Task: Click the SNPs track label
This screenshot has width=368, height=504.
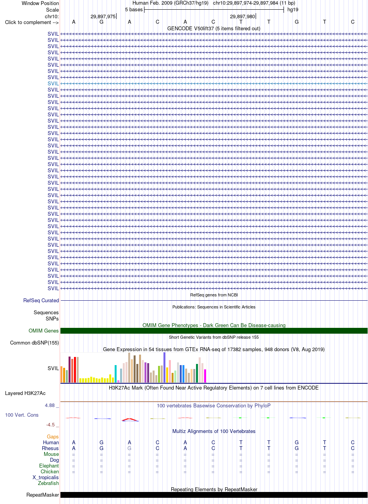Action: (52, 319)
